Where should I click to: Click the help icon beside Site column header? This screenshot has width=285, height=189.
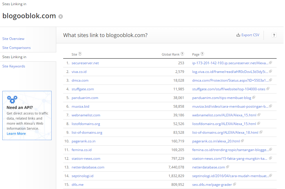pos(80,54)
